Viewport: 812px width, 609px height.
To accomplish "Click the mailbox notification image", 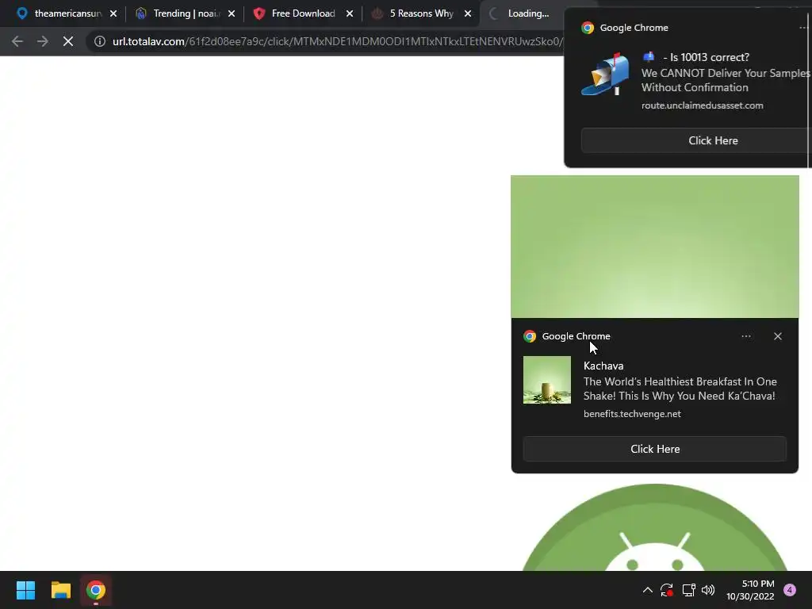I will (605, 74).
